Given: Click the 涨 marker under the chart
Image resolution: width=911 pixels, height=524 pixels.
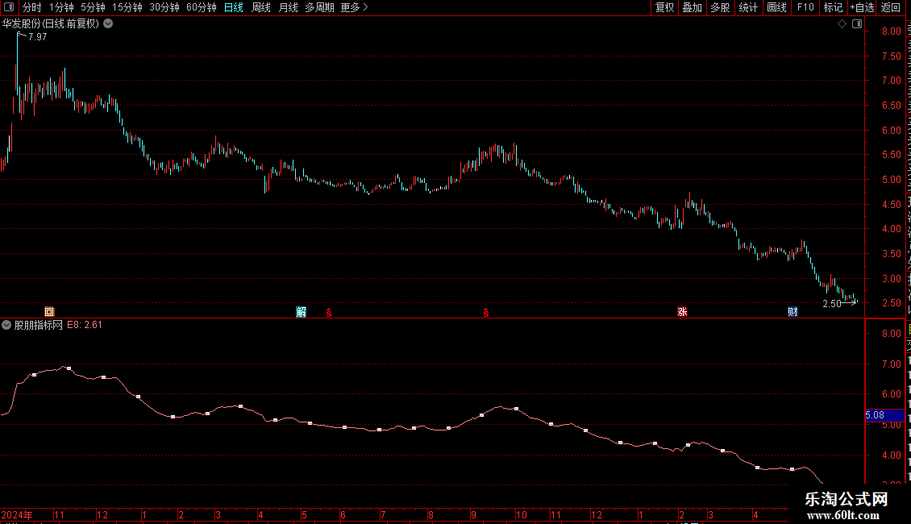Looking at the screenshot, I should [x=682, y=312].
